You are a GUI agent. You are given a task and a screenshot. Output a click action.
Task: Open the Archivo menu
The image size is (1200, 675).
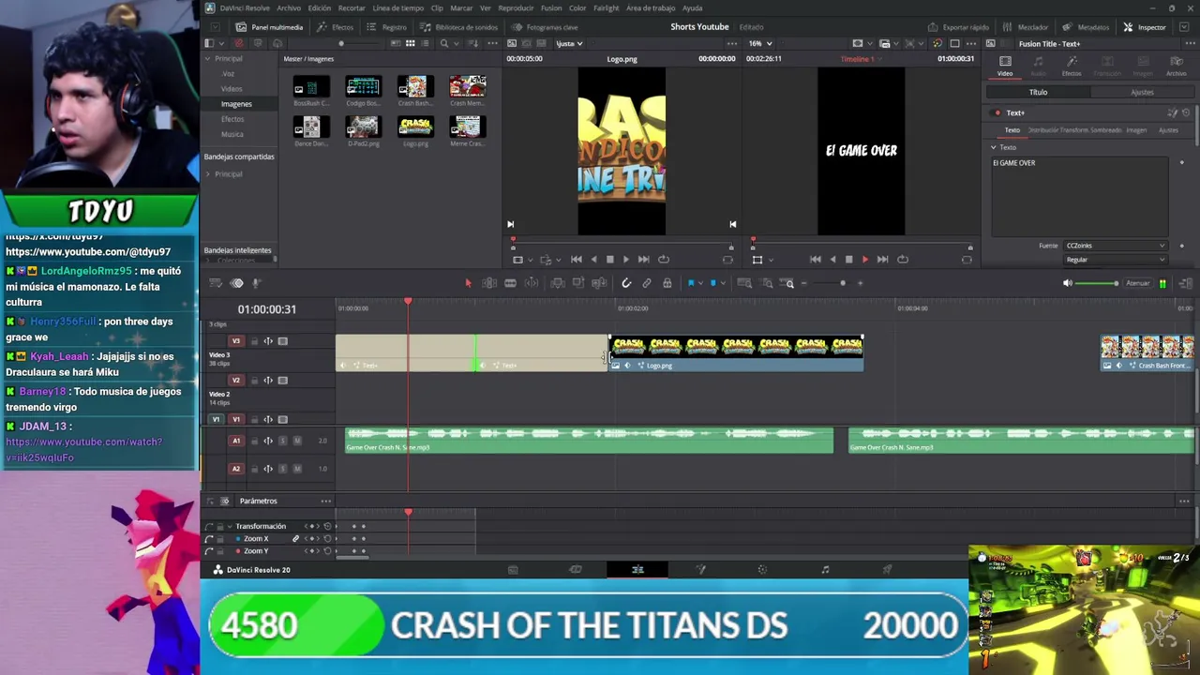[x=289, y=8]
